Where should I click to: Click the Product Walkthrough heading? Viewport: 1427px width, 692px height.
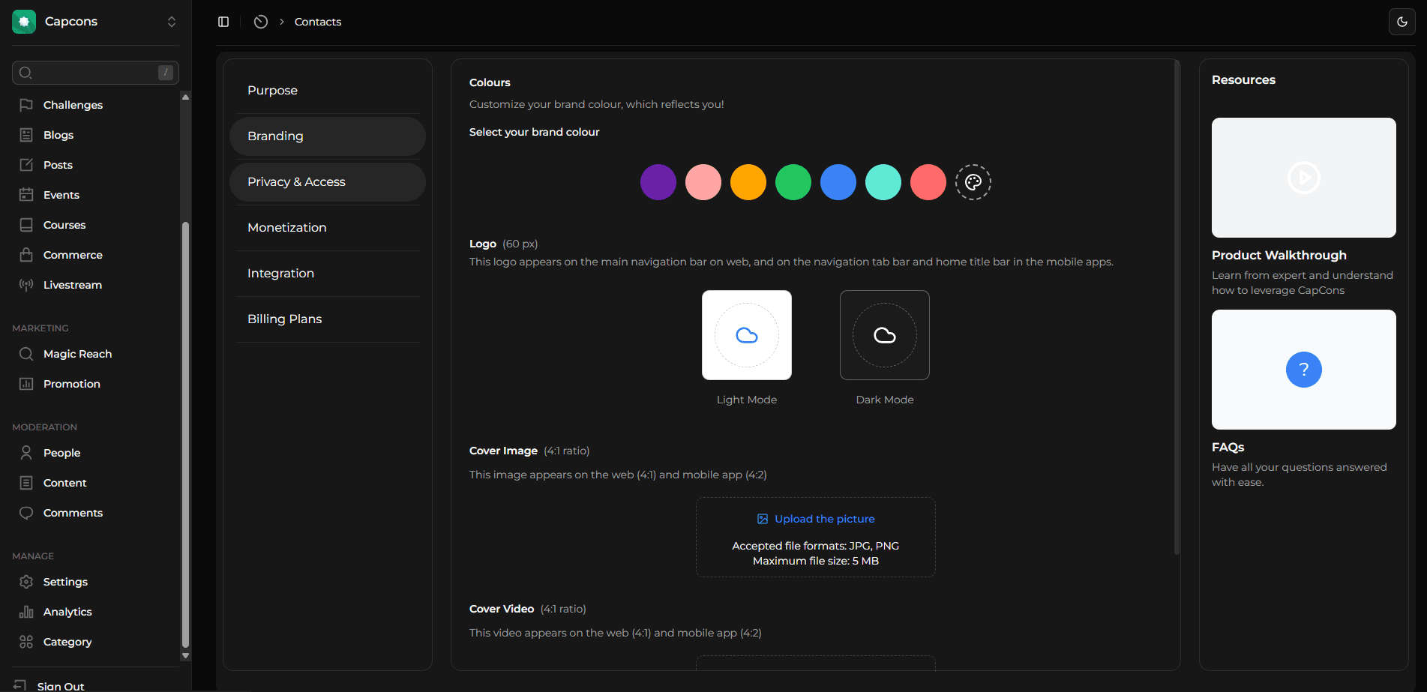pyautogui.click(x=1279, y=255)
